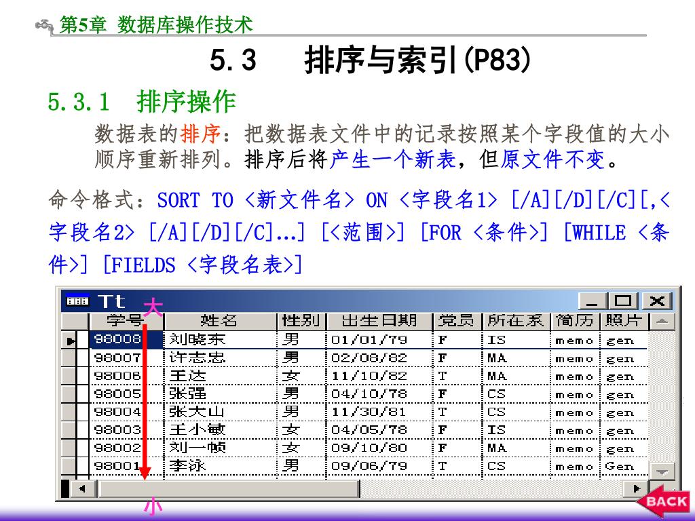Click birth date 01/01/79

[369, 341]
